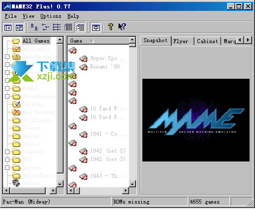
Task: Click folder tree scroll up arrow
Action: click(x=60, y=40)
